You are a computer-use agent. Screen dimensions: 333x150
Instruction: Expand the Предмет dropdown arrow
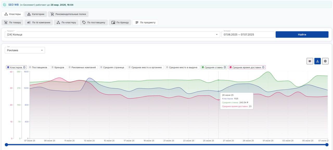217,35
